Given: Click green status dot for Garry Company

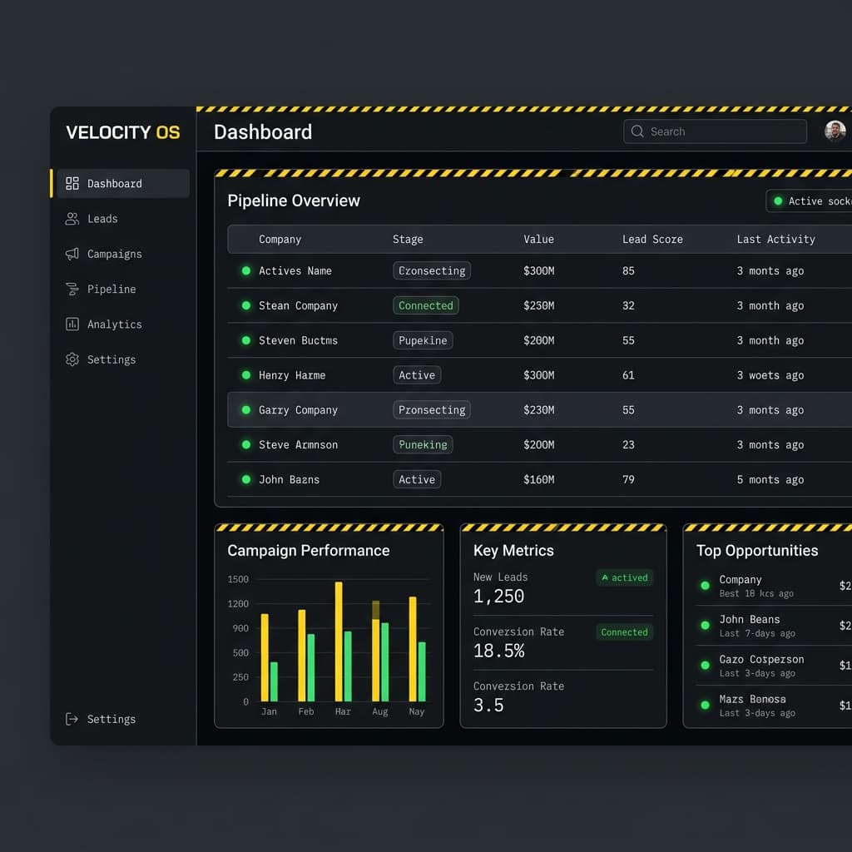Looking at the screenshot, I should [x=246, y=409].
